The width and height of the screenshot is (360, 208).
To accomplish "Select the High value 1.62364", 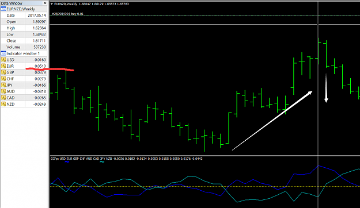I will pos(39,28).
